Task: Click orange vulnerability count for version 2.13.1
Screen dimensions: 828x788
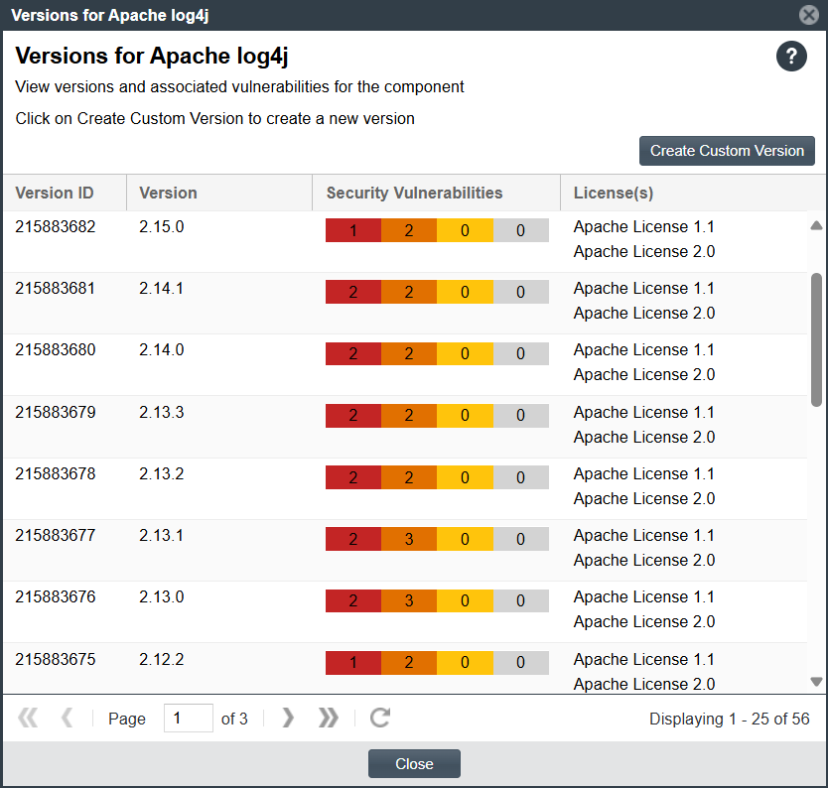Action: coord(409,540)
